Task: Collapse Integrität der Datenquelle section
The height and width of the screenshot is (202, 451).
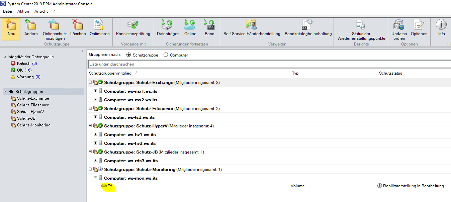Action: (x=5, y=57)
